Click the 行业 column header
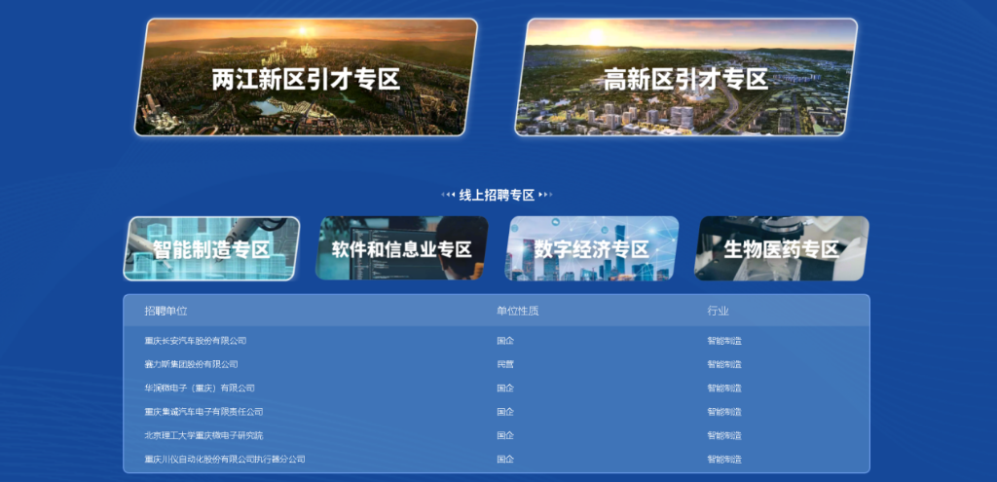 point(718,311)
